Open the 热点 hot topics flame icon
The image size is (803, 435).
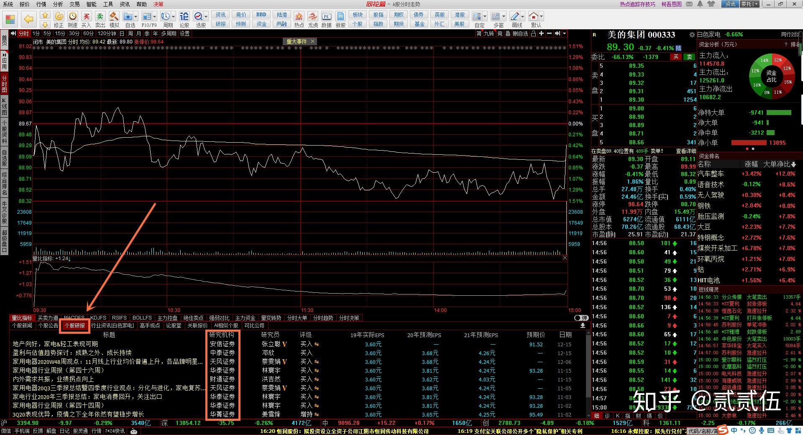pos(299,19)
